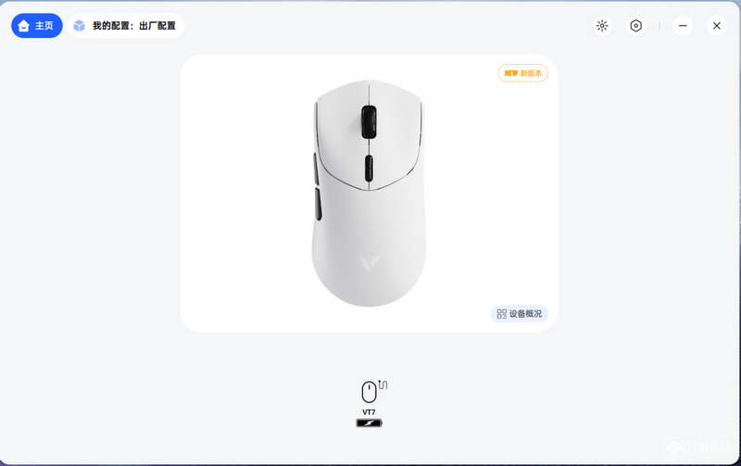Click the front side button on the mouse
The image size is (741, 466).
pyautogui.click(x=316, y=169)
